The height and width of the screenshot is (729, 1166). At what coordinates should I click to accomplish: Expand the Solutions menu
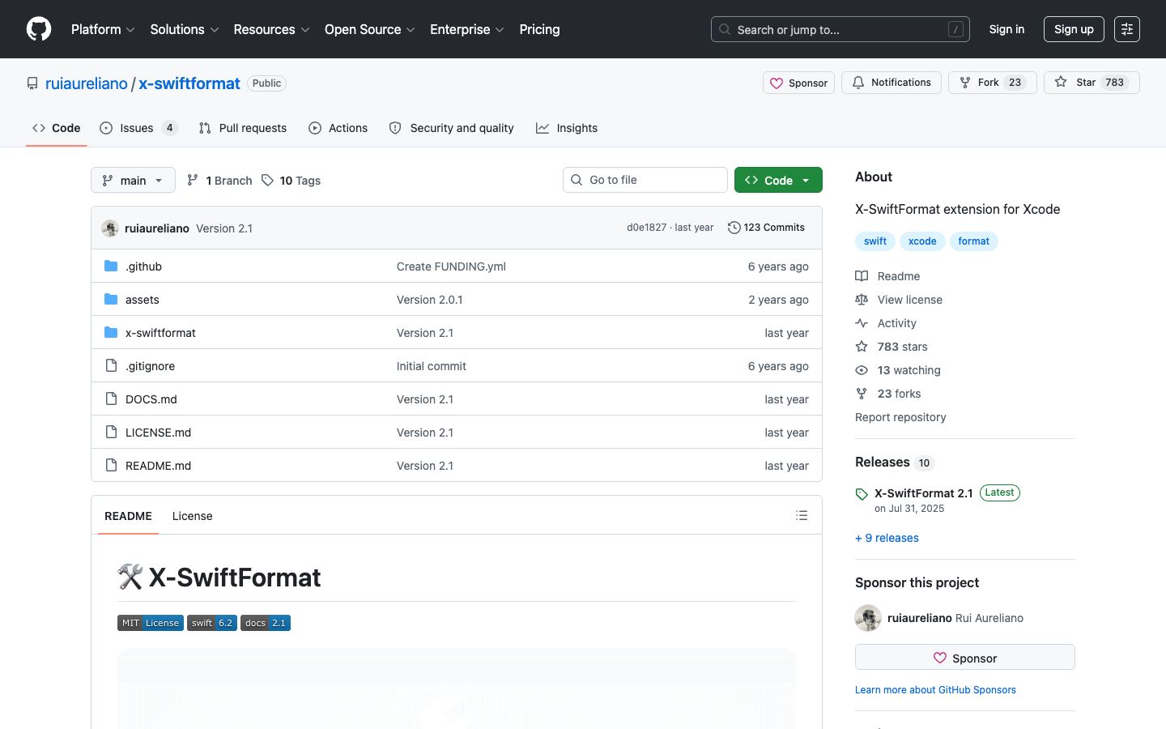tap(185, 29)
